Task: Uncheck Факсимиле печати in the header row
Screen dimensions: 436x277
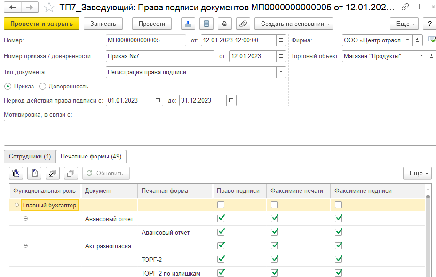Action: (274, 204)
